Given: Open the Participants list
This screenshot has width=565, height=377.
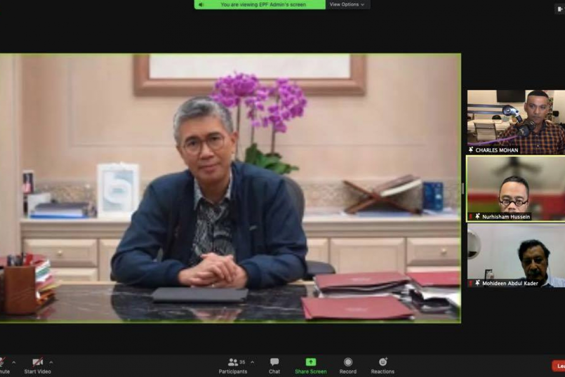Looking at the screenshot, I should [x=233, y=365].
